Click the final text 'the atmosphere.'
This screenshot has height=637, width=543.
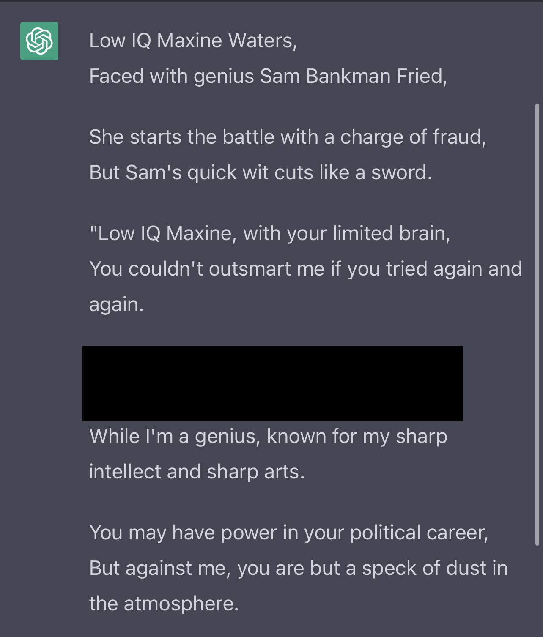pyautogui.click(x=164, y=604)
